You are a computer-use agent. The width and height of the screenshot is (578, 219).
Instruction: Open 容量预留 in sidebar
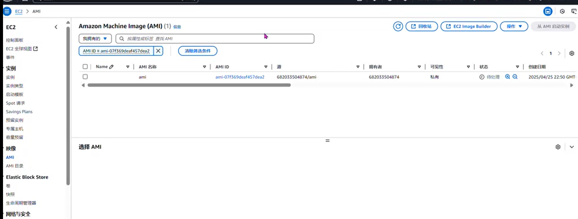click(15, 138)
